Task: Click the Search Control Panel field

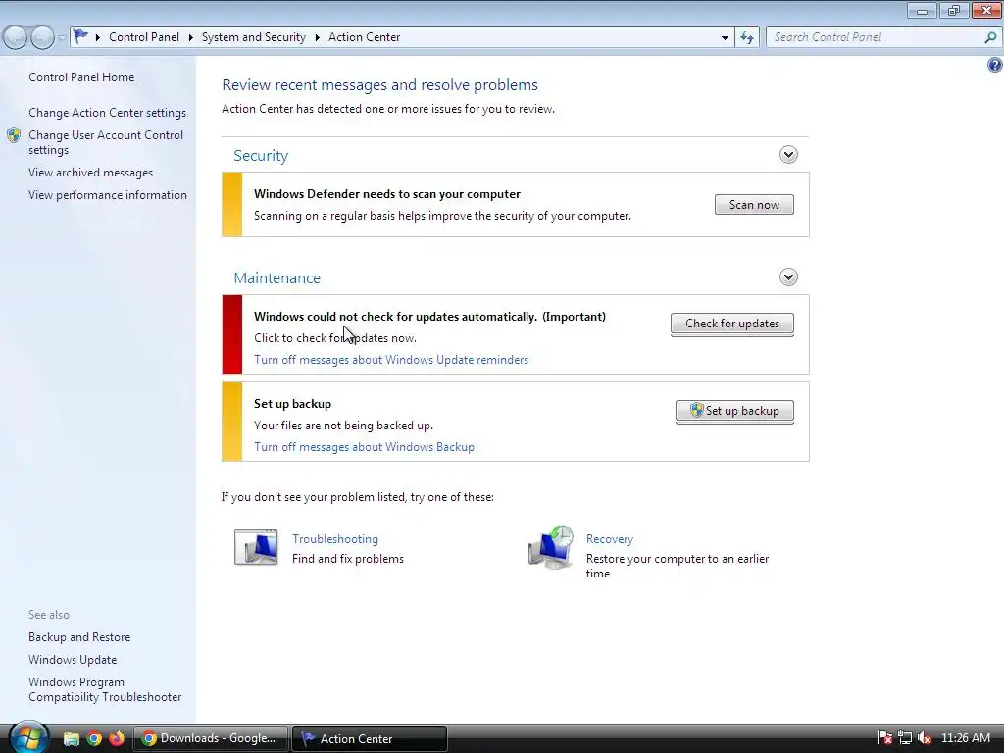Action: pos(876,37)
